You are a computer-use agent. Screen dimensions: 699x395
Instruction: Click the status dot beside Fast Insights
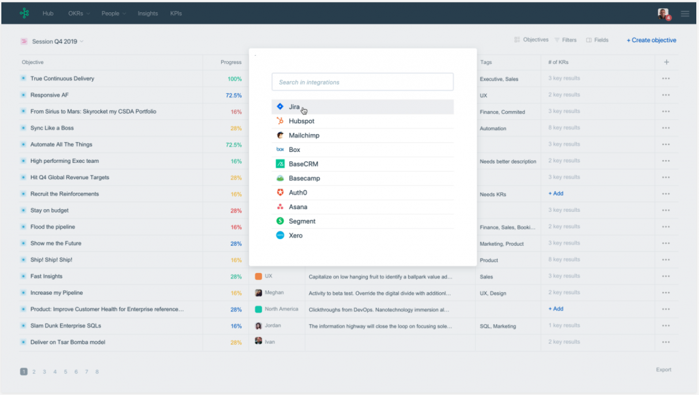click(x=23, y=276)
